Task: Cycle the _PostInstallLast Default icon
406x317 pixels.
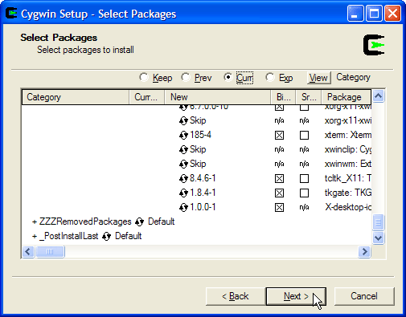Action: [106, 237]
